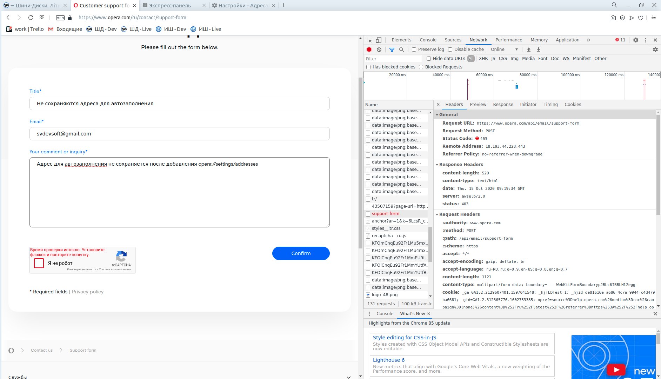Show more DevTools tabs chevron
This screenshot has height=379, width=661.
588,40
